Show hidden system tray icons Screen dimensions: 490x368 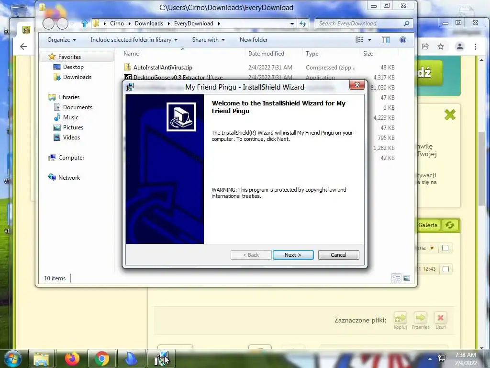click(430, 358)
